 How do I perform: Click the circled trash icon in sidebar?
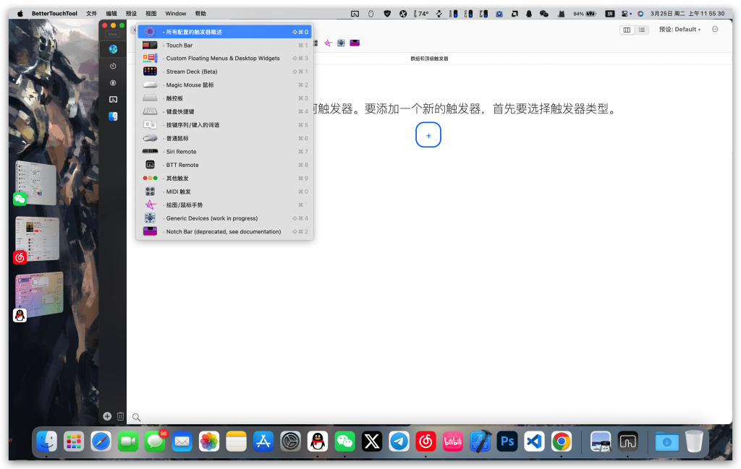tap(113, 83)
